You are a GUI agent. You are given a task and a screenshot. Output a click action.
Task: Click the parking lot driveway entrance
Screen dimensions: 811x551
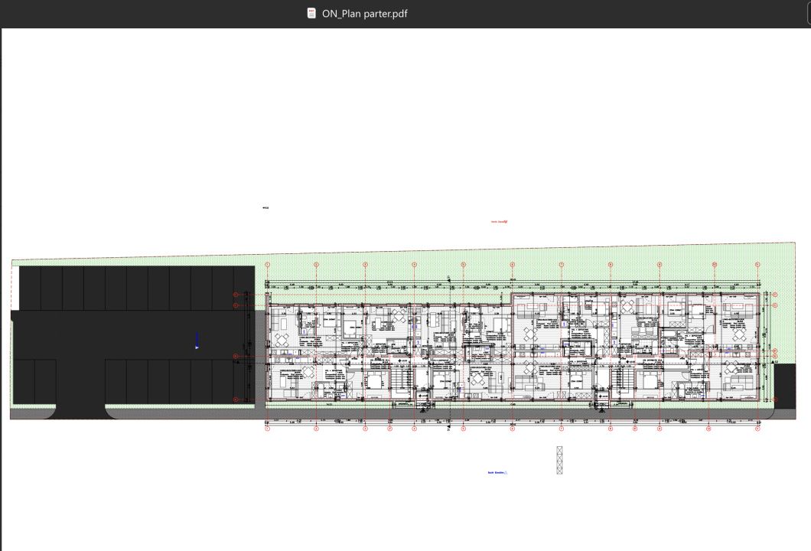[x=80, y=411]
